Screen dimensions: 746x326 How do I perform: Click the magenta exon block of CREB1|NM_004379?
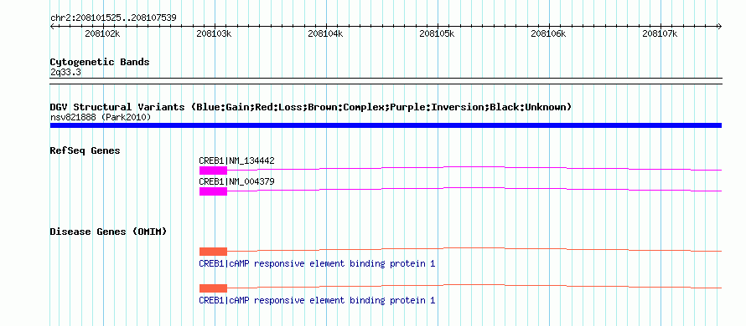pos(213,191)
